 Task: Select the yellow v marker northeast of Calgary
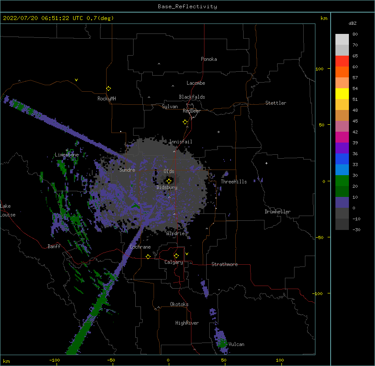click(x=187, y=254)
